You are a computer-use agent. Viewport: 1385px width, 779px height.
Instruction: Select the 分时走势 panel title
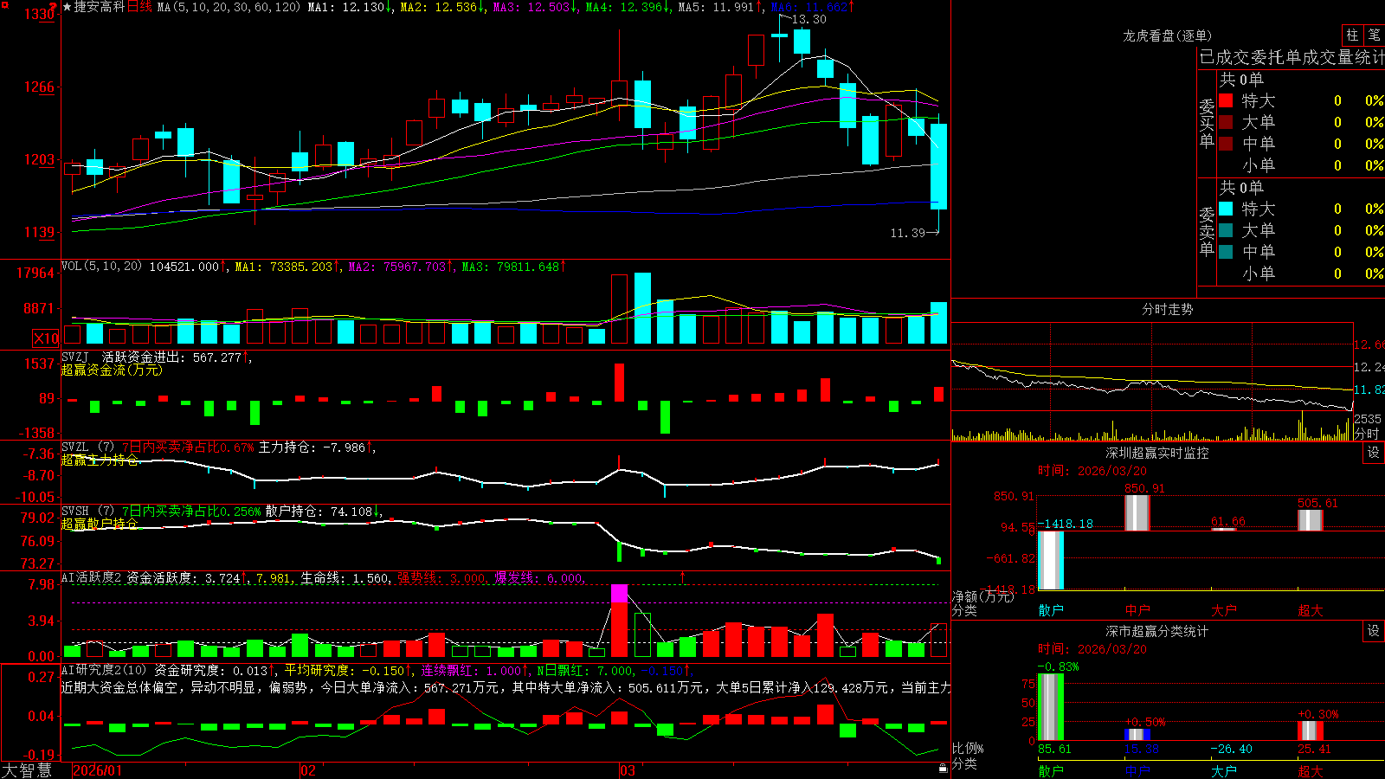[1167, 309]
